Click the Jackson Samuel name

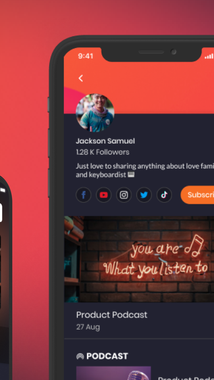click(x=105, y=141)
